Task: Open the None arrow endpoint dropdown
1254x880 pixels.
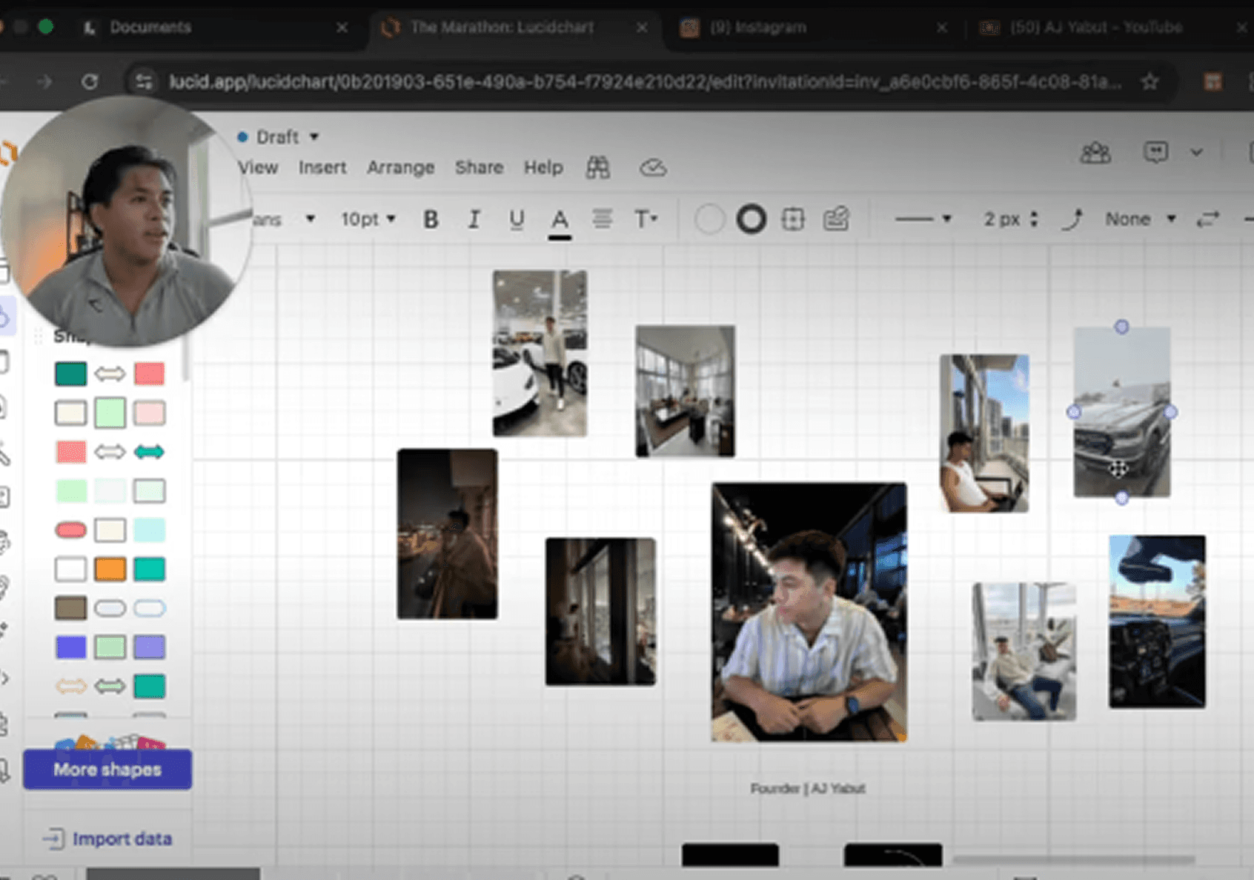Action: [x=1139, y=219]
